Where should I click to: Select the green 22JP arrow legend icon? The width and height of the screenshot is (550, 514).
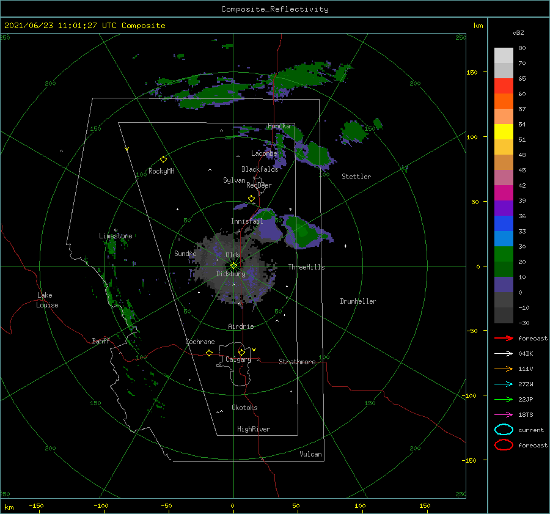(504, 399)
